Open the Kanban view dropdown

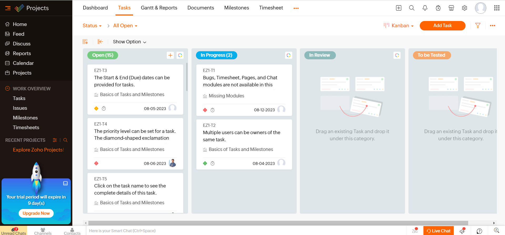coord(400,26)
